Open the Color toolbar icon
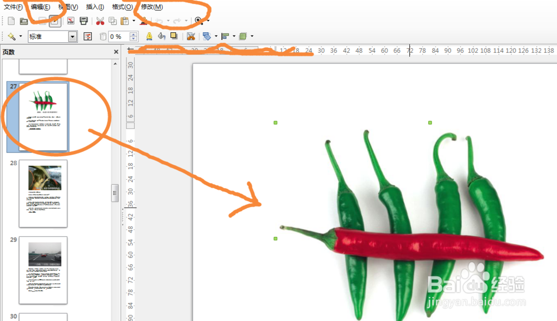 point(88,36)
